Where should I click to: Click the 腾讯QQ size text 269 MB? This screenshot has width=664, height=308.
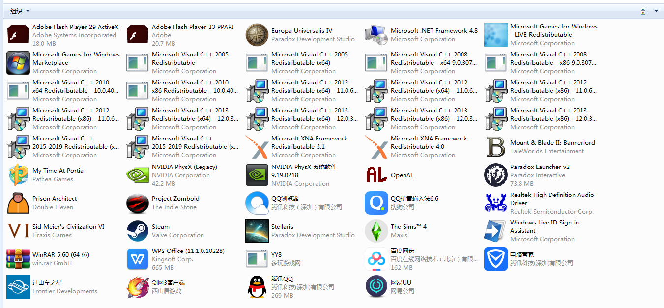click(282, 296)
